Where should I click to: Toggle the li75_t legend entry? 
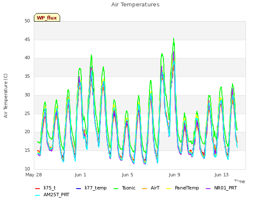coord(45,188)
